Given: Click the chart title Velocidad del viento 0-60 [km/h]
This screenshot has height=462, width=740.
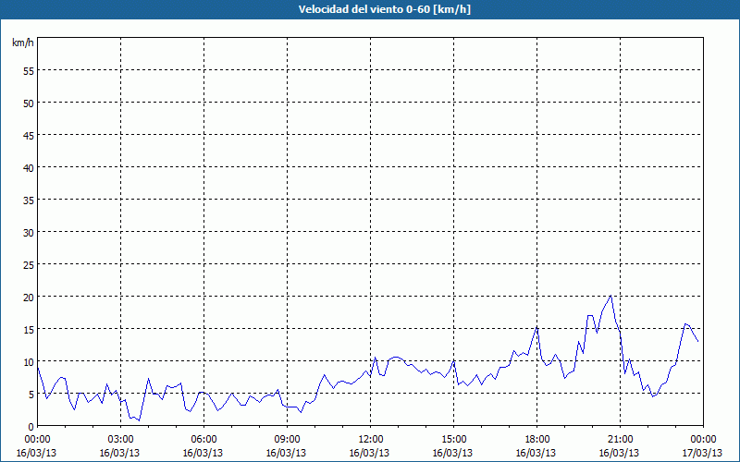Looking at the screenshot, I should 385,9.
